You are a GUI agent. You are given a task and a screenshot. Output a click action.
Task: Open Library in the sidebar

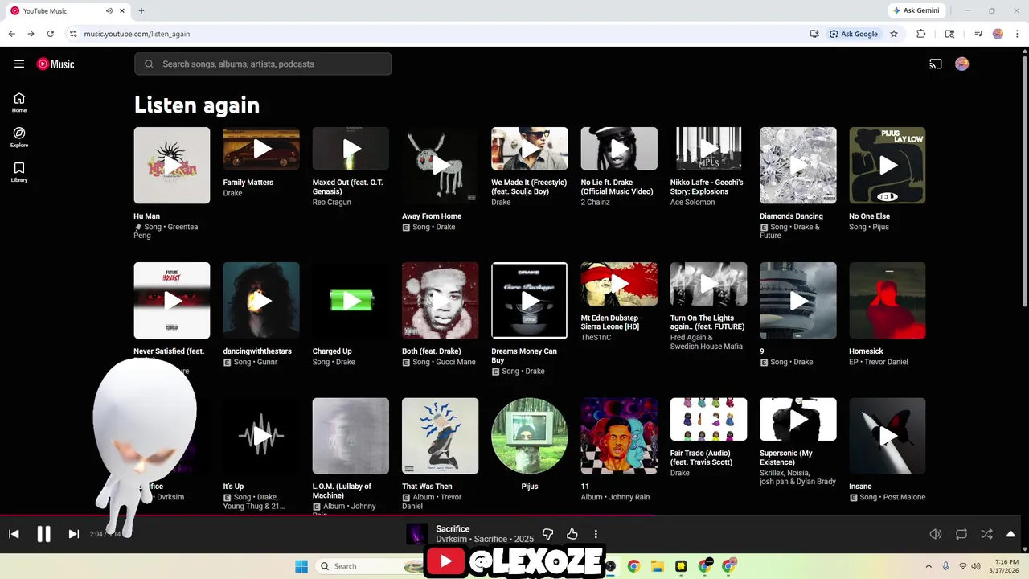(x=19, y=172)
